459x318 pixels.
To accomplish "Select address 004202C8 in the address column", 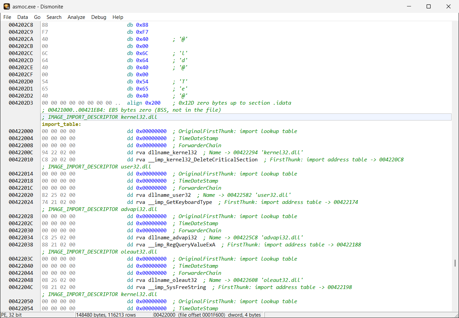I will 21,25.
